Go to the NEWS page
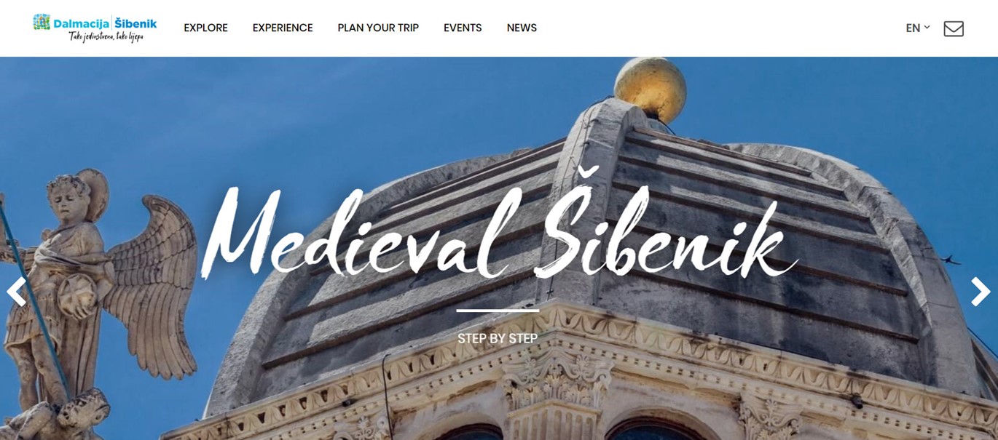The height and width of the screenshot is (440, 998). pyautogui.click(x=522, y=28)
